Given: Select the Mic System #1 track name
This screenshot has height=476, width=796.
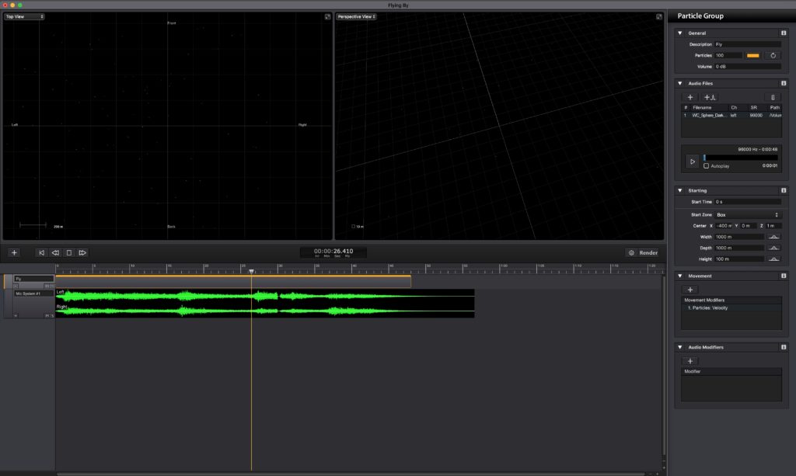Looking at the screenshot, I should pos(33,294).
